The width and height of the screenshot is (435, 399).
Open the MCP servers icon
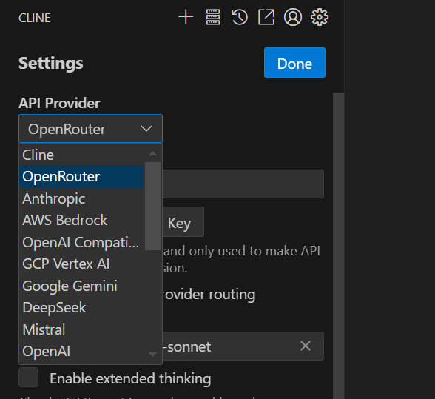213,17
